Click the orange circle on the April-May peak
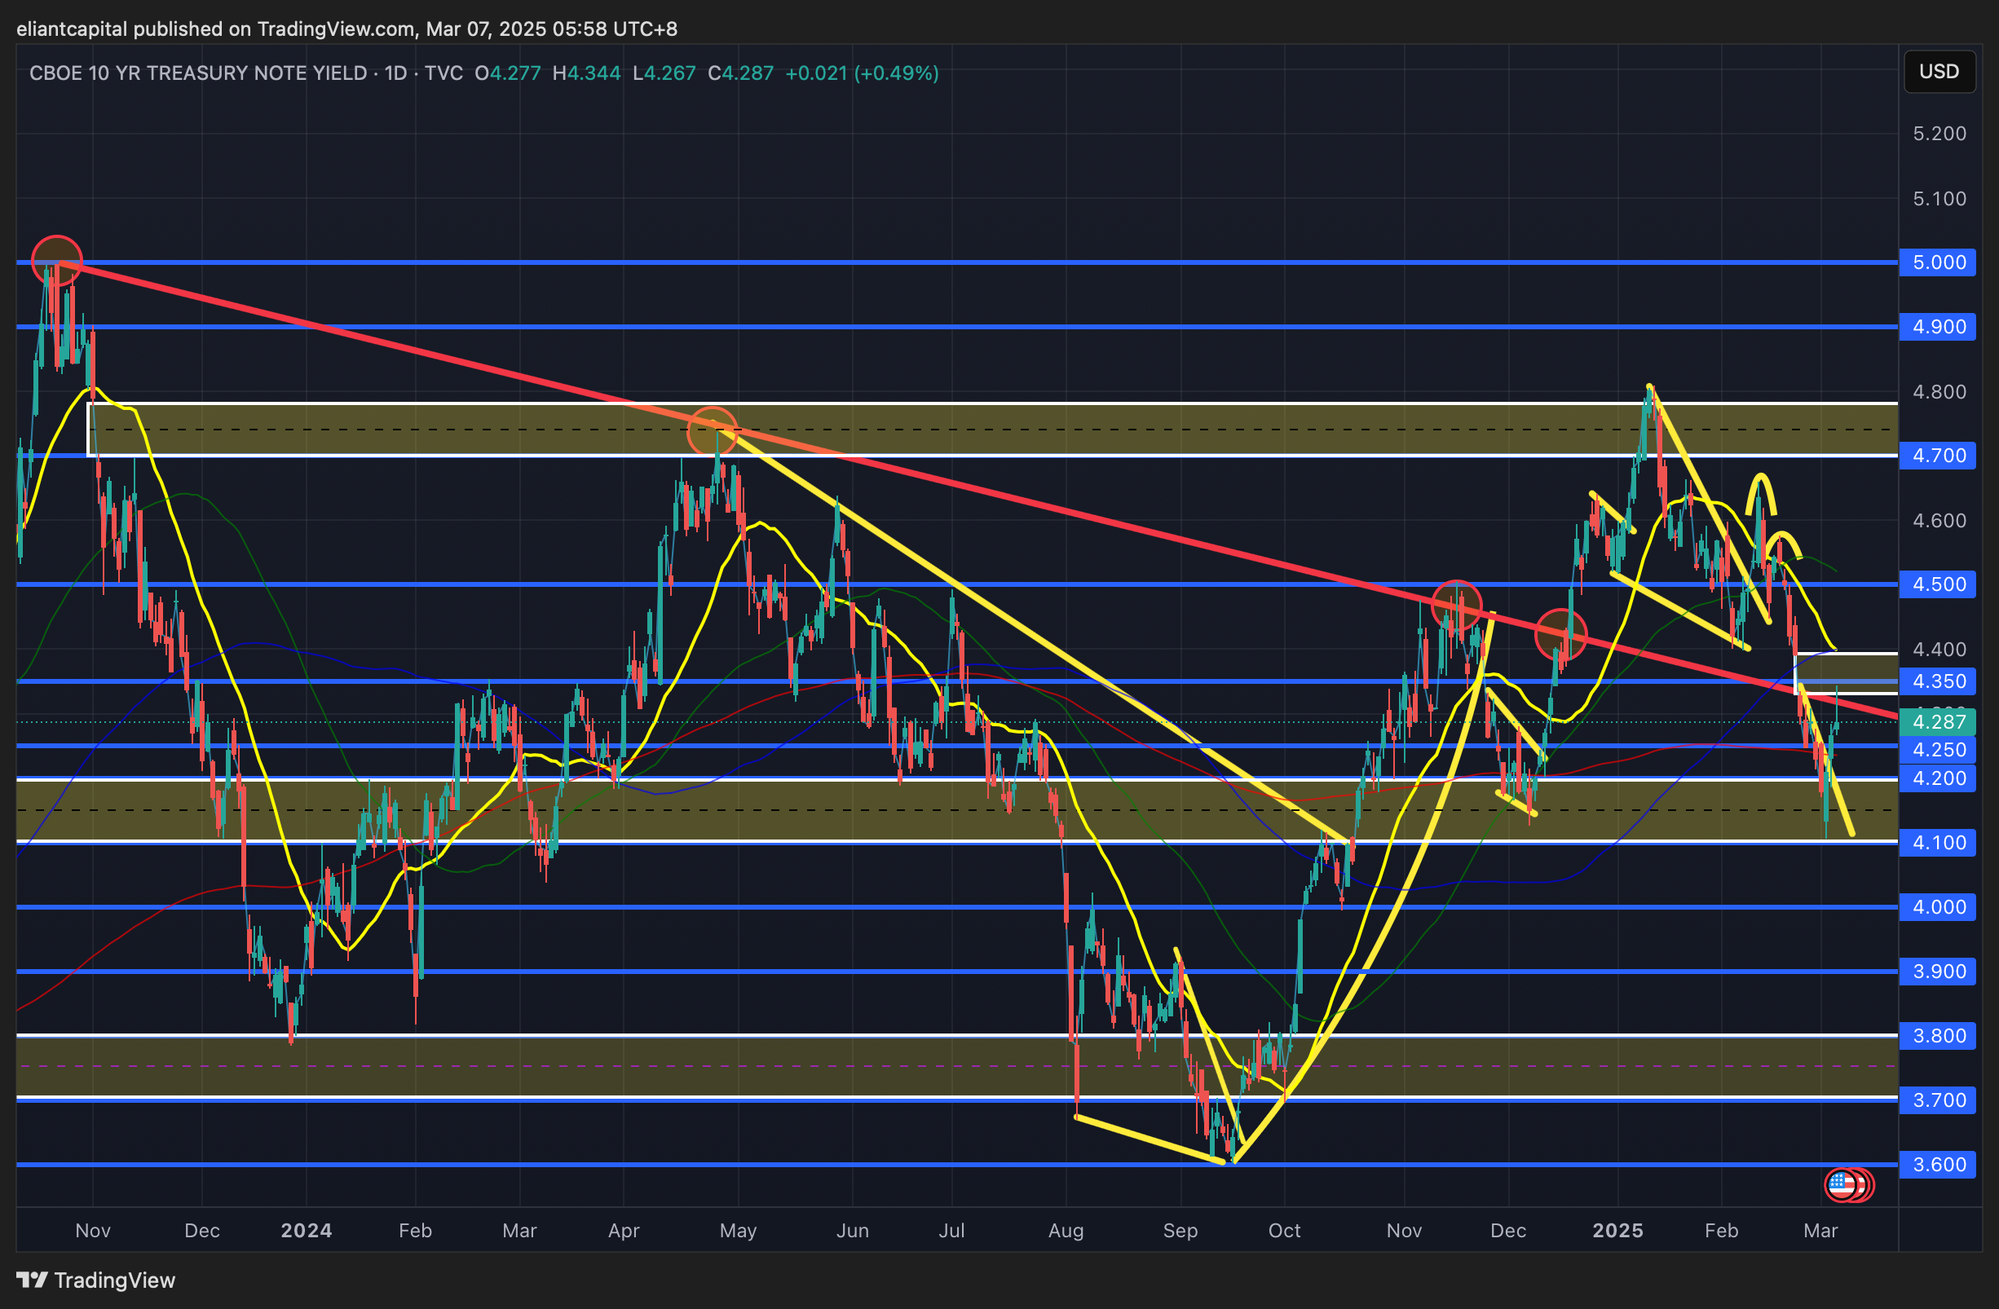The height and width of the screenshot is (1309, 1999). point(713,433)
